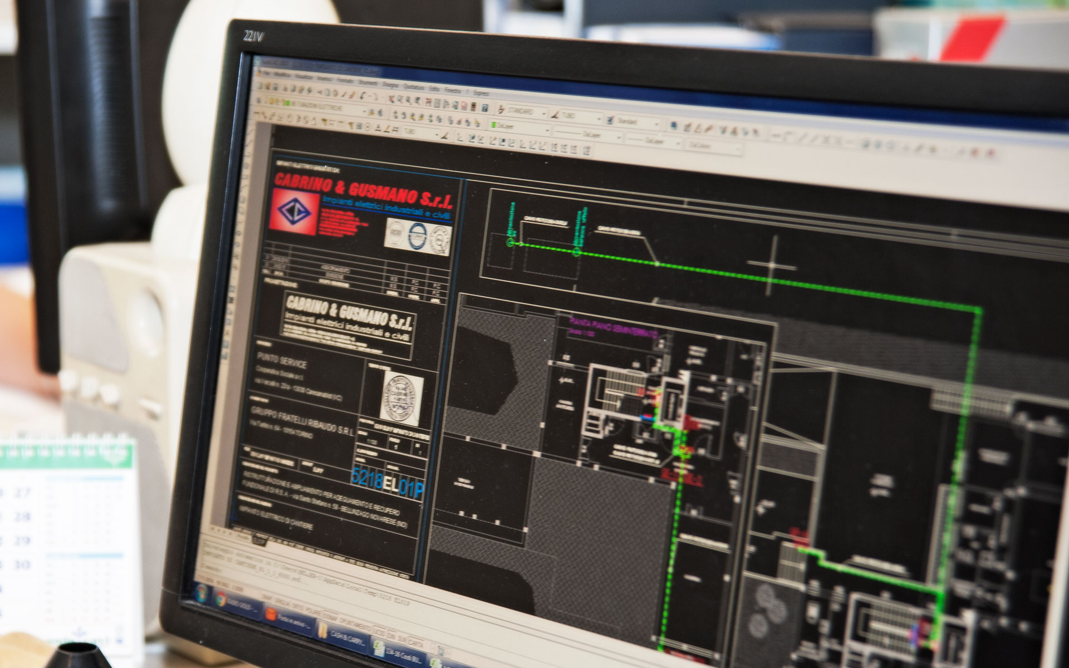Open the Inserisci menu
This screenshot has width=1069, height=668.
325,78
